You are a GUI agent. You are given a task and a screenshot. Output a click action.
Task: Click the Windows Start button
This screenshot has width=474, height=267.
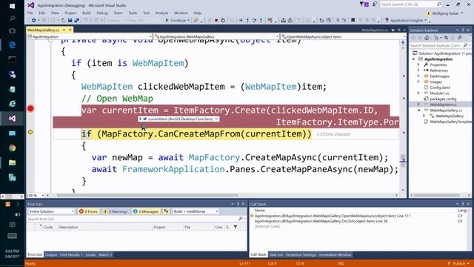(x=12, y=6)
